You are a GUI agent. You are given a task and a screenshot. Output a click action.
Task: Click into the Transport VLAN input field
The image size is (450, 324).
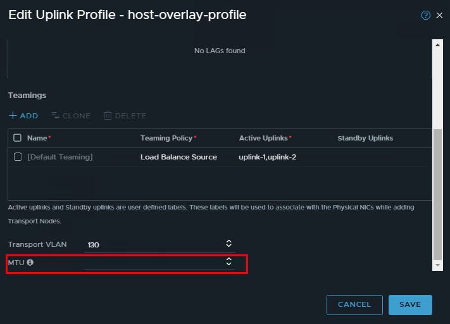[x=152, y=244]
